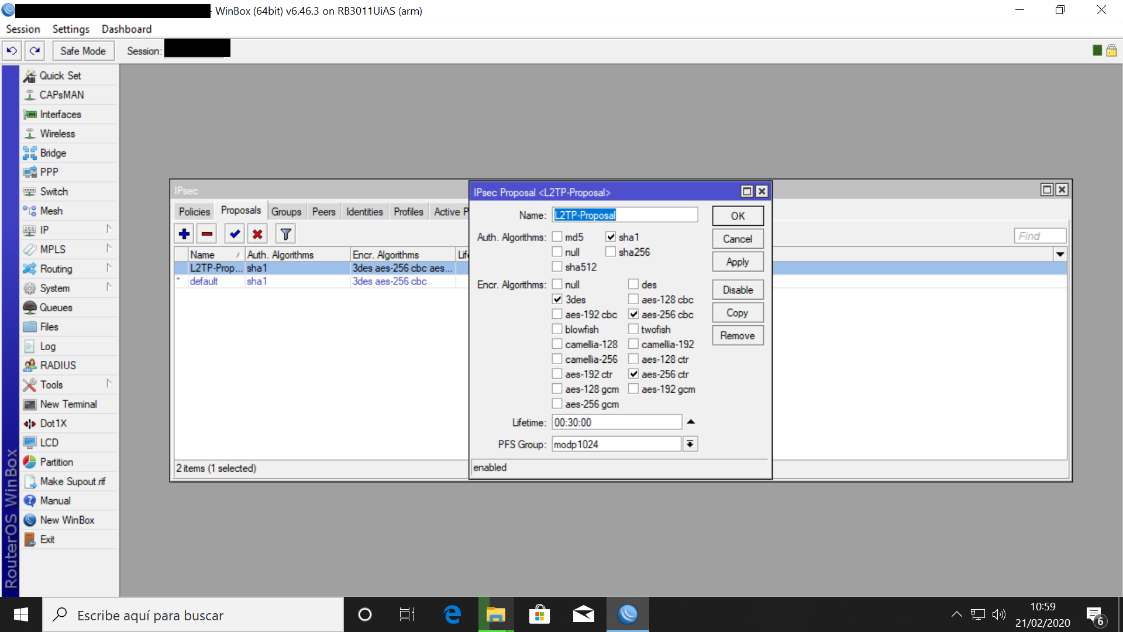
Task: Toggle the aes-128 cbc encryption checkbox
Action: tap(633, 299)
